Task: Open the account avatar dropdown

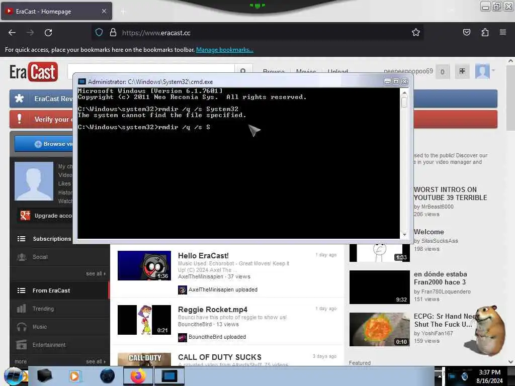Action: coord(485,71)
